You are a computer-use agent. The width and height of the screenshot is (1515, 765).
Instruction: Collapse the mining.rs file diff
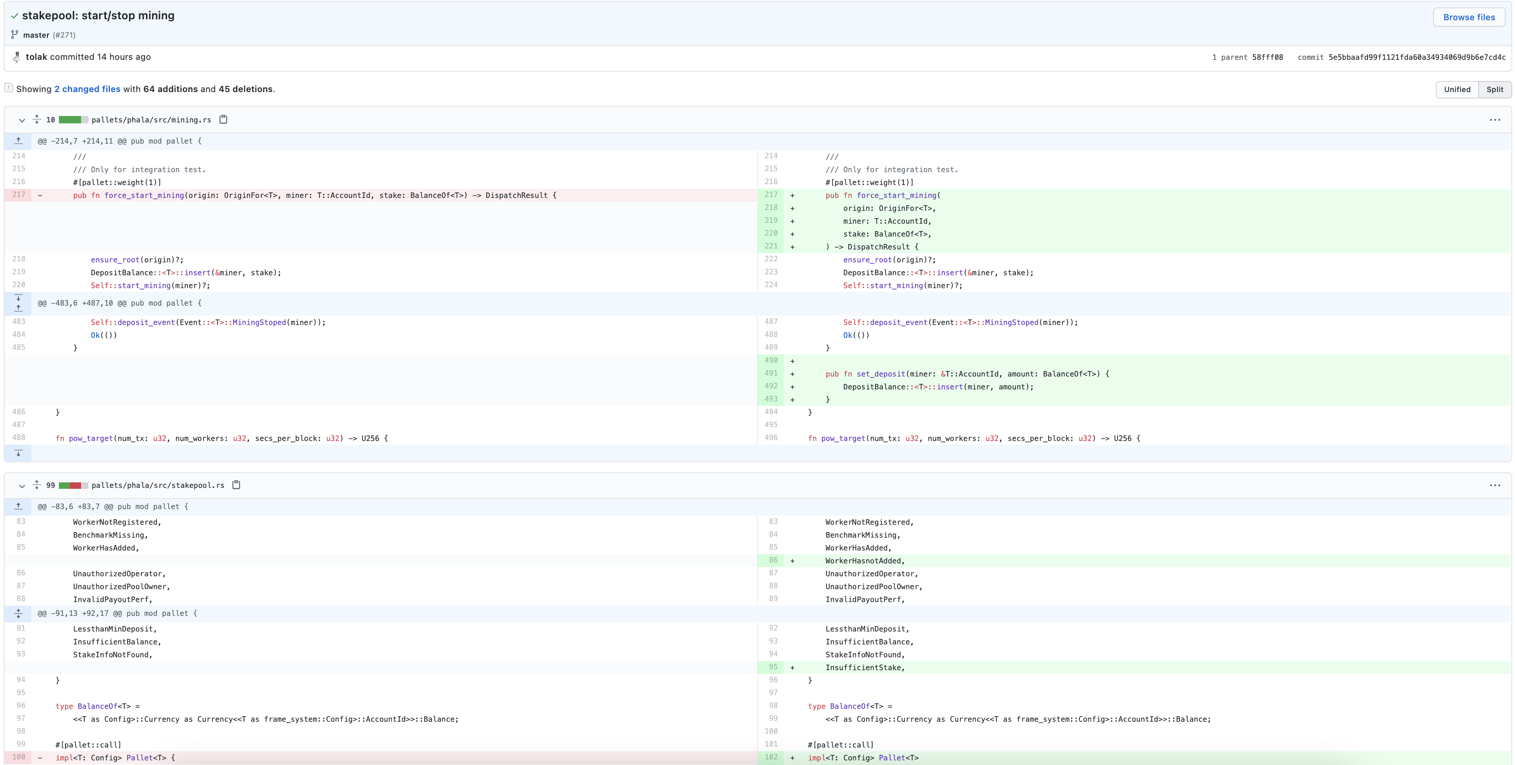(22, 120)
